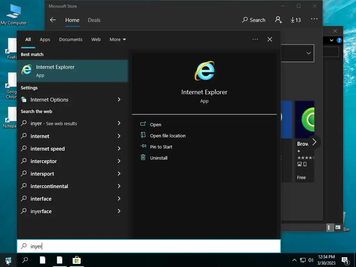The image size is (356, 267).
Task: Open the Home tab in Microsoft Store
Action: [x=72, y=20]
